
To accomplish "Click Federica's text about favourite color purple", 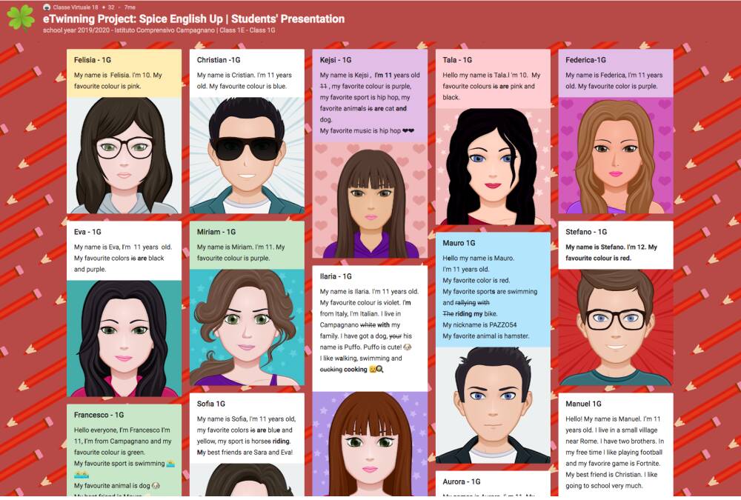I will point(614,81).
